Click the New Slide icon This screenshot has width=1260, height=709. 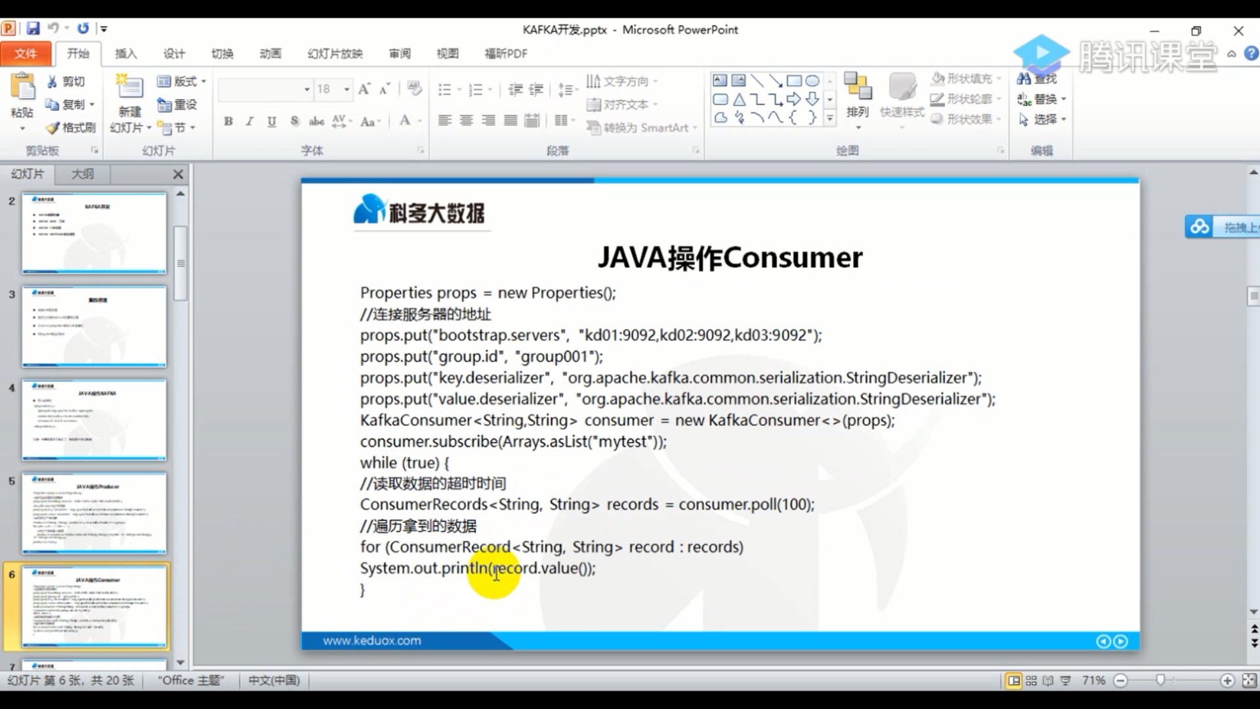[x=129, y=86]
